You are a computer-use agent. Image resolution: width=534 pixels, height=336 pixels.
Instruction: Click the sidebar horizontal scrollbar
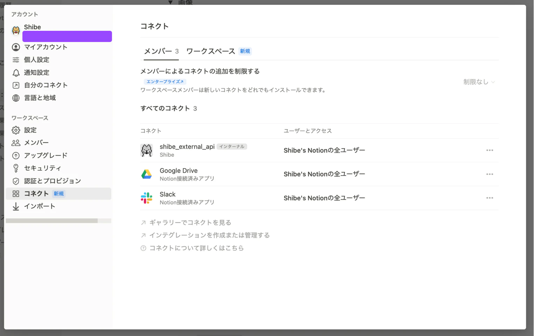point(52,221)
